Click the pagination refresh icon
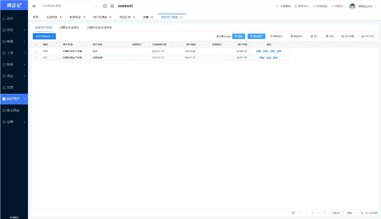 click(293, 213)
